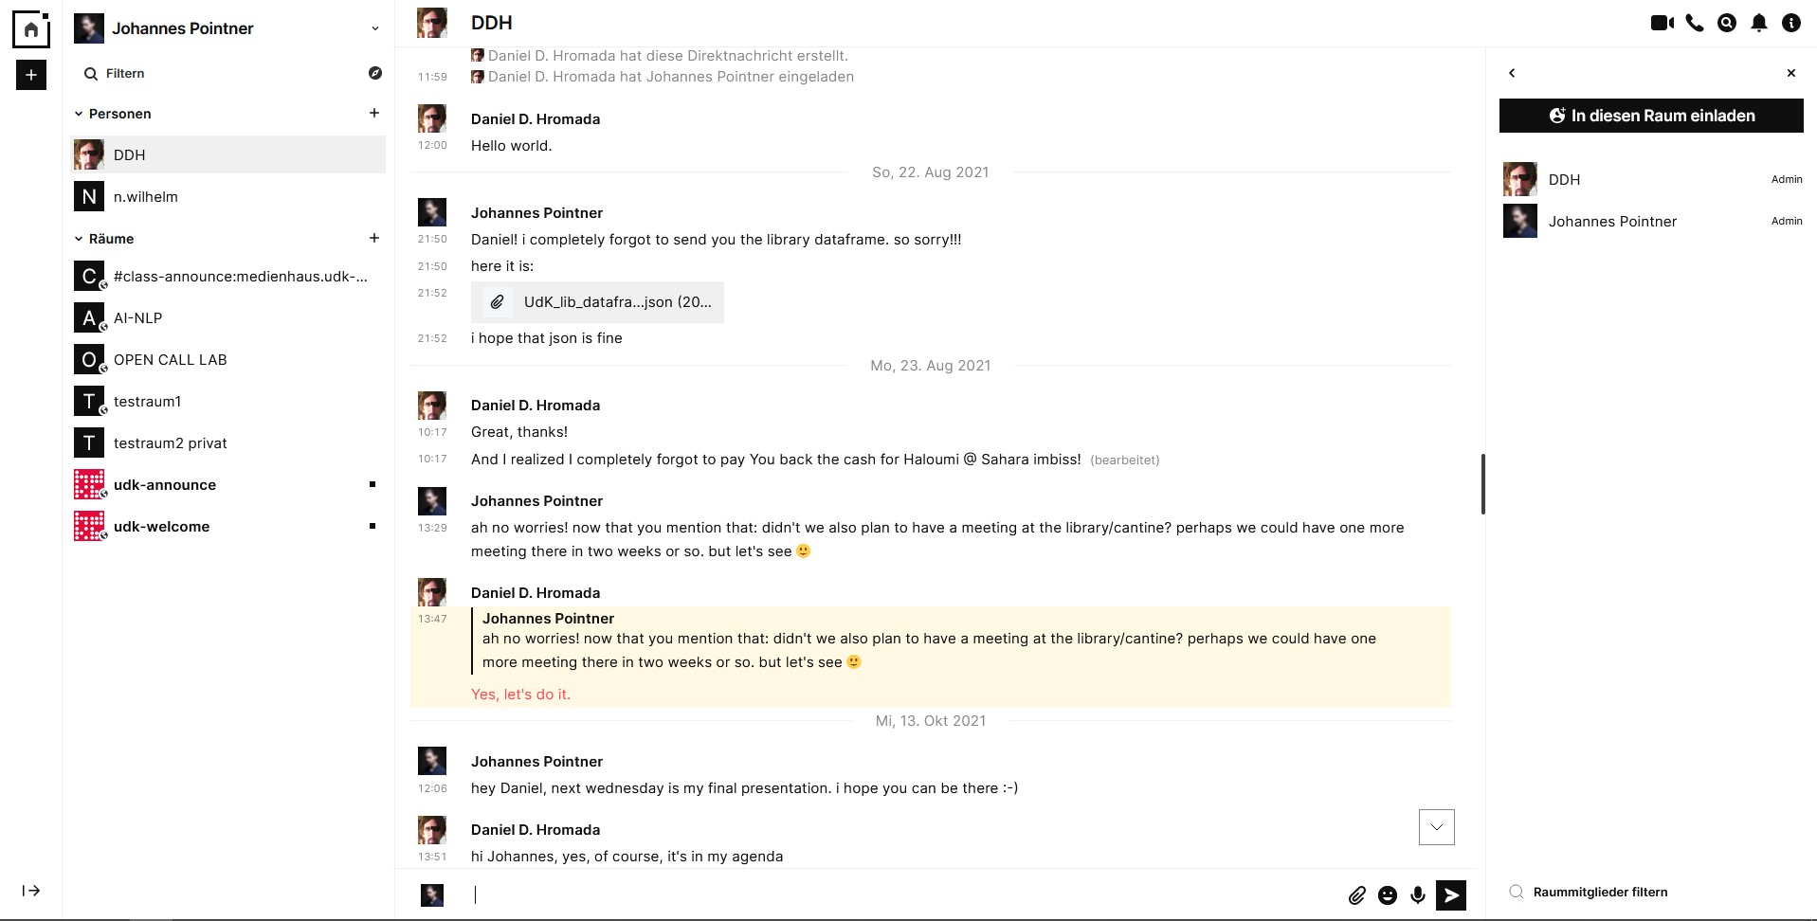The height and width of the screenshot is (921, 1817).
Task: Start a voice call with DDH
Action: 1695,24
